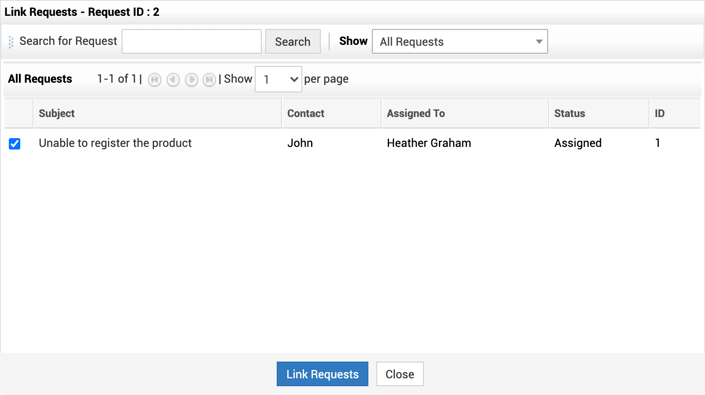Open the per page count dropdown

click(278, 80)
